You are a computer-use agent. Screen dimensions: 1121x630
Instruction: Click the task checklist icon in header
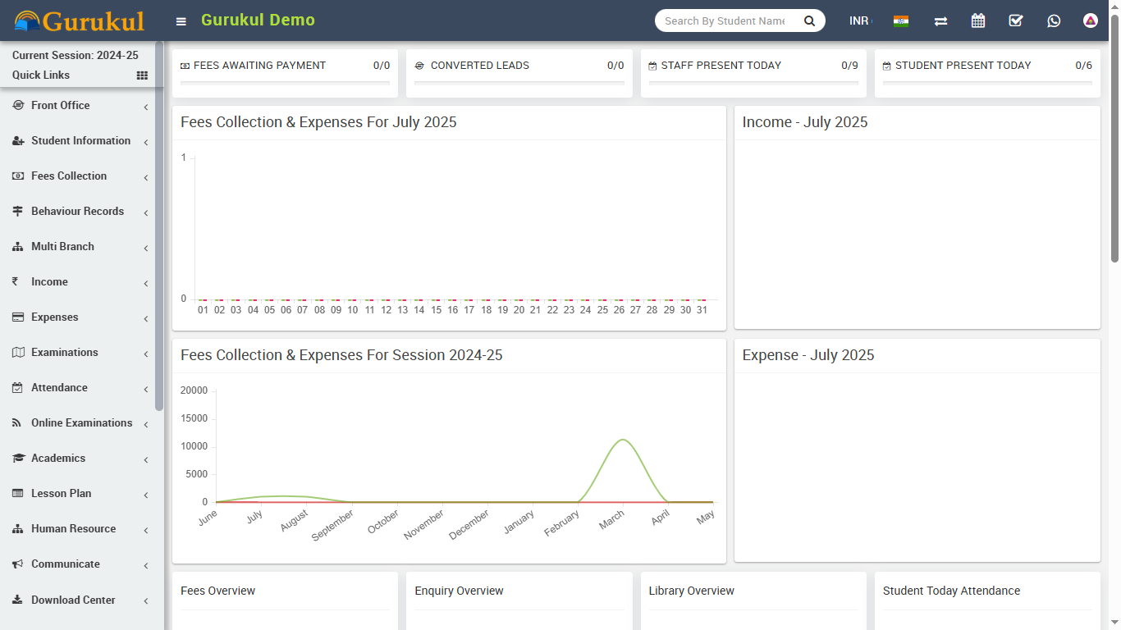click(1016, 21)
